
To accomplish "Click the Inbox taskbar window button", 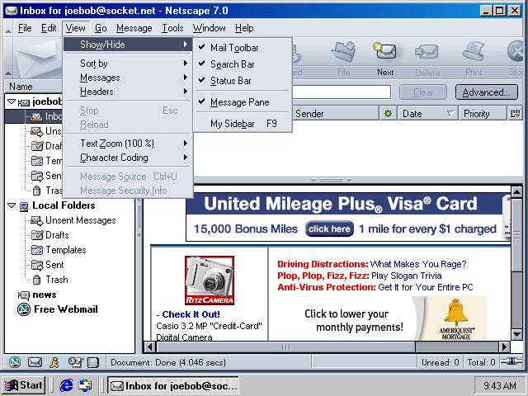I will click(x=173, y=385).
